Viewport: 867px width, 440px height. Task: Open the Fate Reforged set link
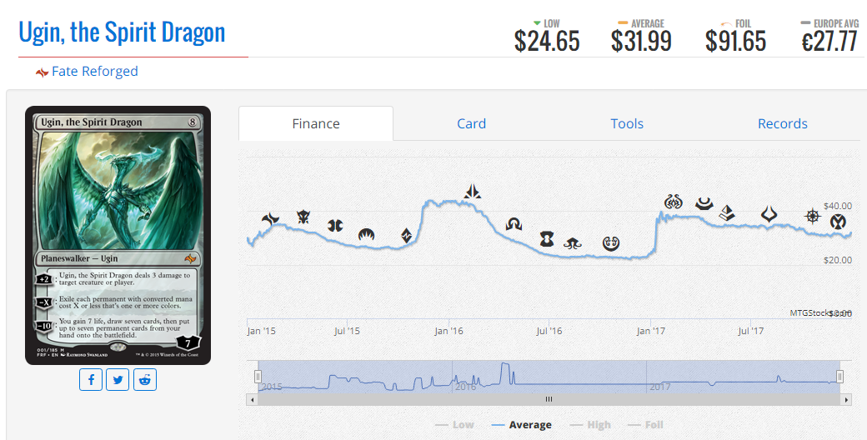[x=94, y=72]
